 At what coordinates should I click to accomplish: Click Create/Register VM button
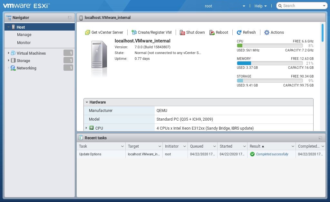(151, 32)
